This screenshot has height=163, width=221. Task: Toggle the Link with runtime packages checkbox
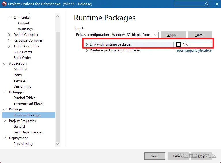[179, 44]
